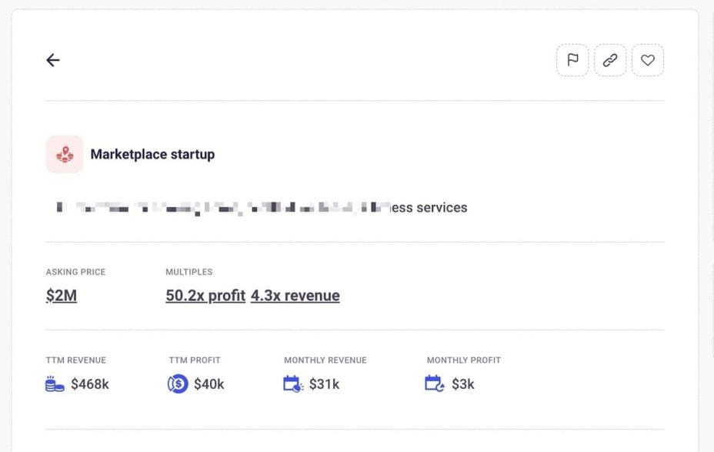Click the calendar icon beside Monthly Profit
Screen dimensions: 714x452
[x=434, y=383]
